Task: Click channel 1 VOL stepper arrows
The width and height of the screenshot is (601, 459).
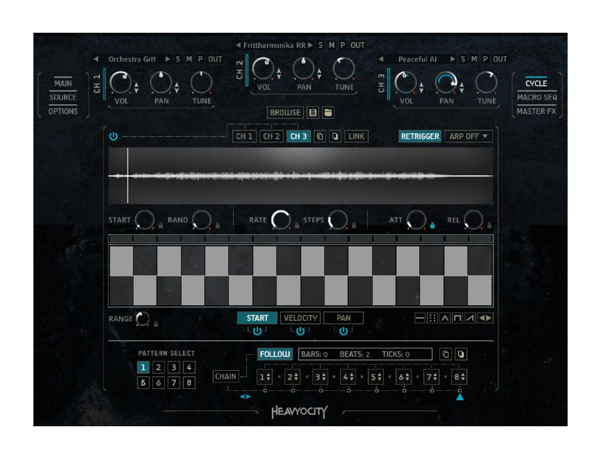Action: tap(136, 88)
